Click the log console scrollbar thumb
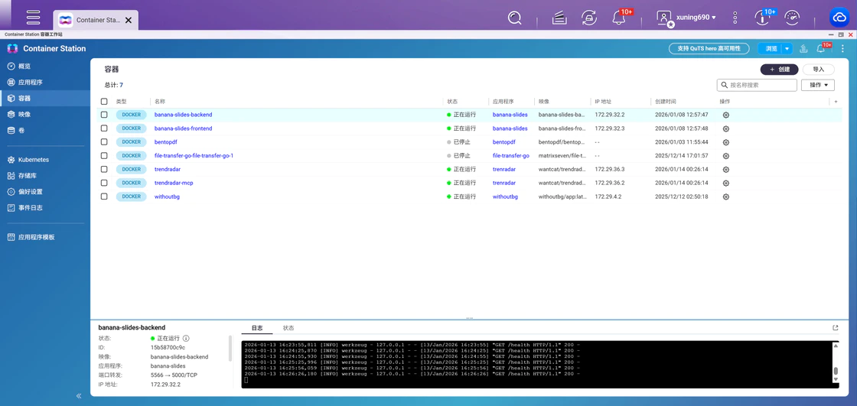The width and height of the screenshot is (857, 406). tap(835, 371)
